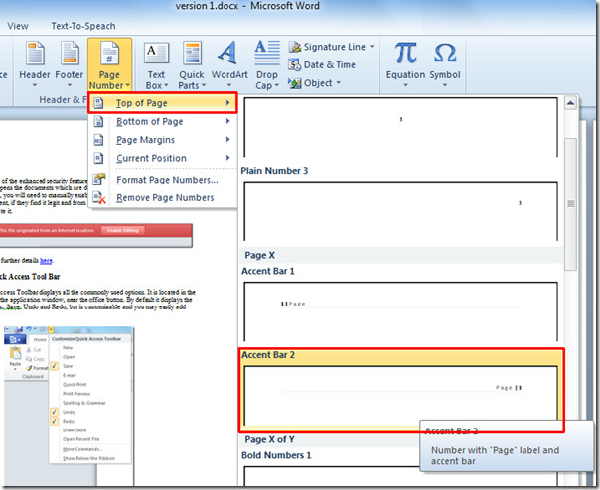Expand the Header dropdown arrow

[35, 85]
